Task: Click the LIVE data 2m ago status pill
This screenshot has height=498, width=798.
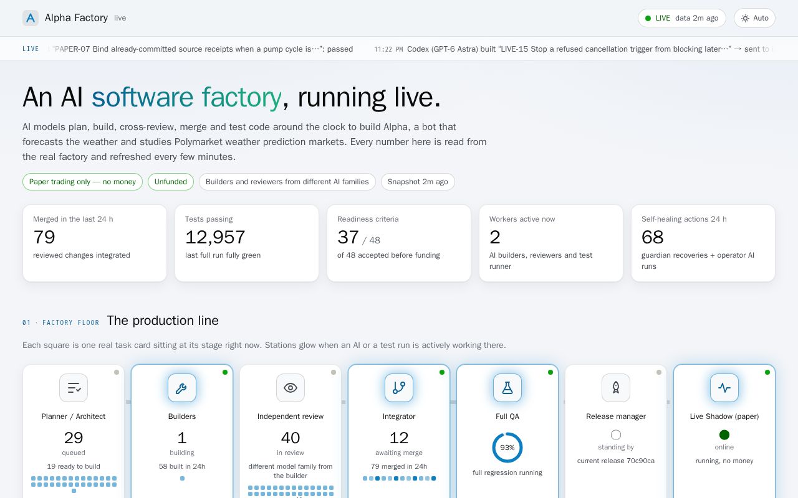Action: coord(682,18)
